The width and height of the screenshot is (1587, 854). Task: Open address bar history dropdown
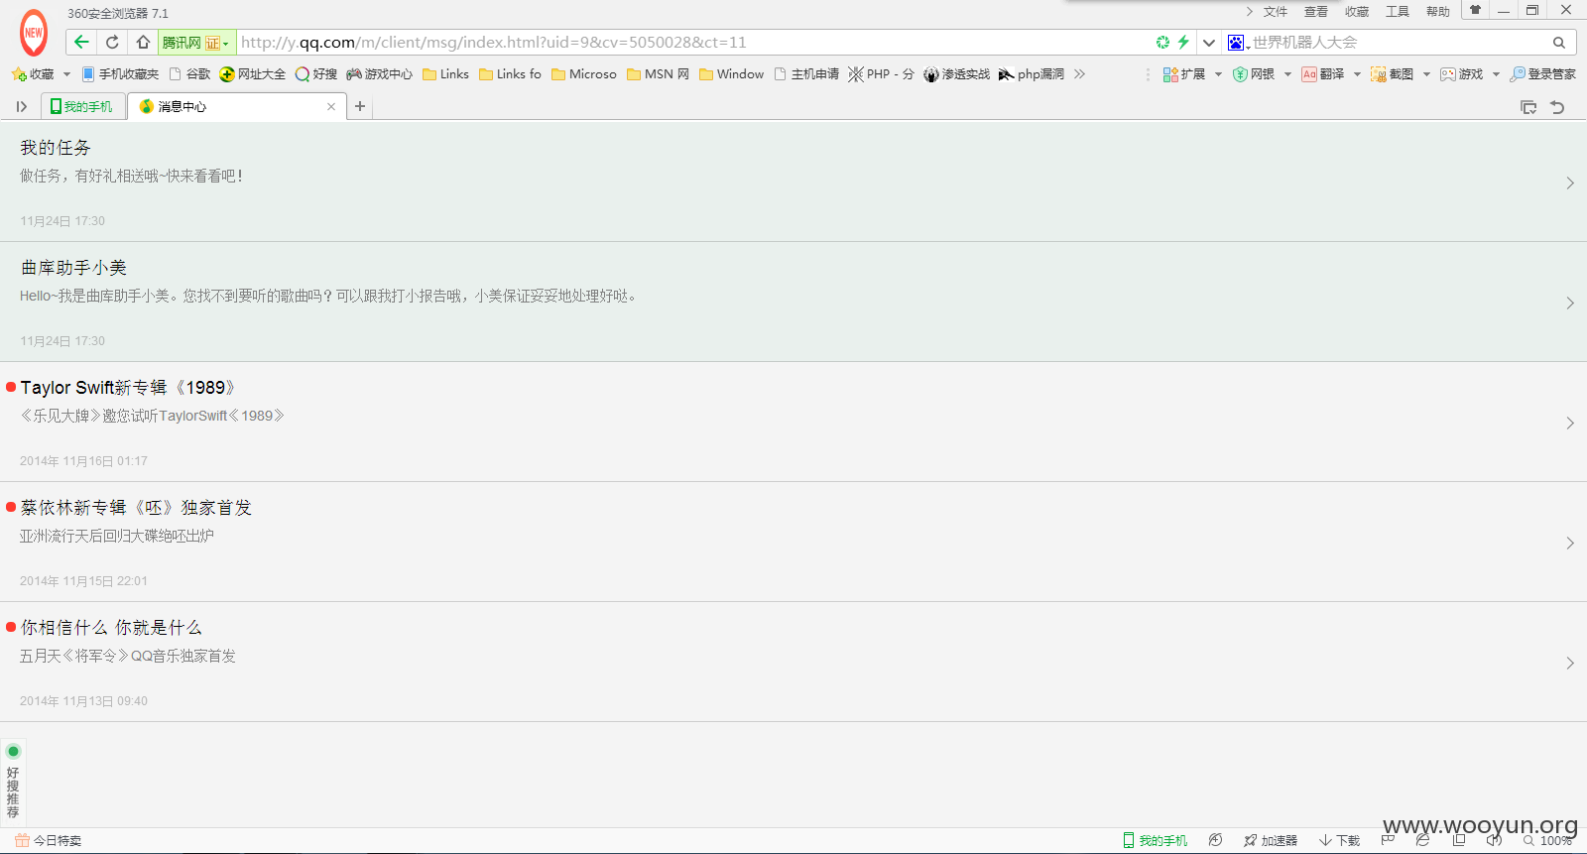(1208, 43)
